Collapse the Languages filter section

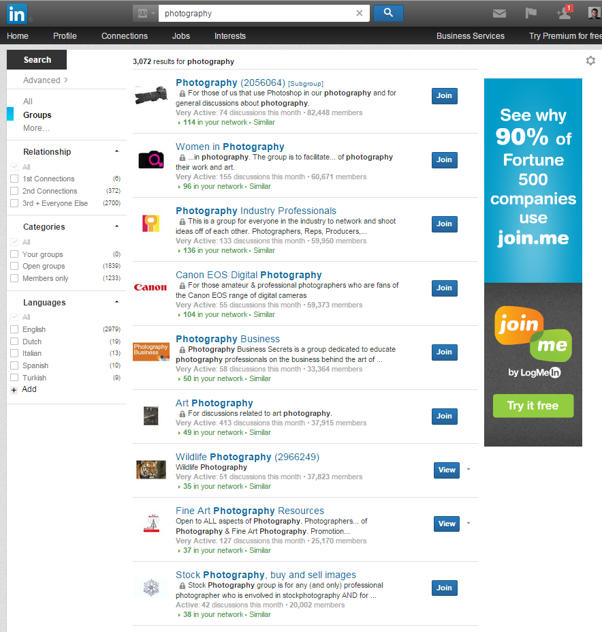(116, 302)
